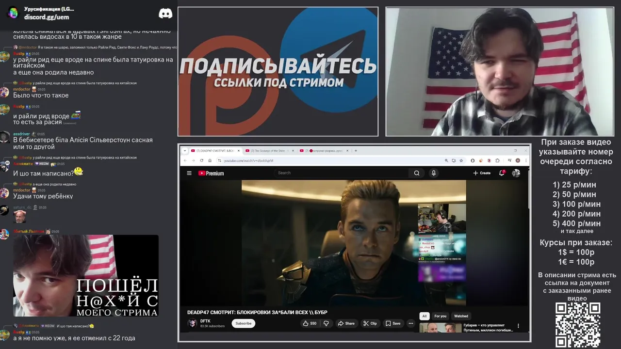Click the YouTube search magnifier button
The image size is (621, 349).
(417, 173)
